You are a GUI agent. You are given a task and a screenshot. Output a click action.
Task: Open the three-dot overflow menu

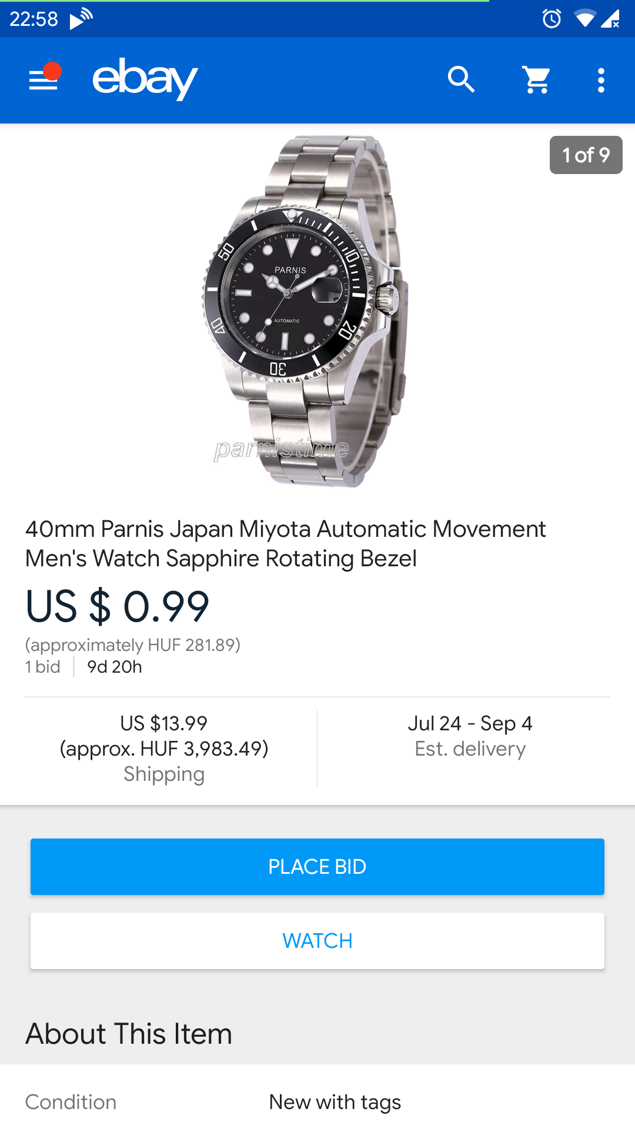[601, 80]
